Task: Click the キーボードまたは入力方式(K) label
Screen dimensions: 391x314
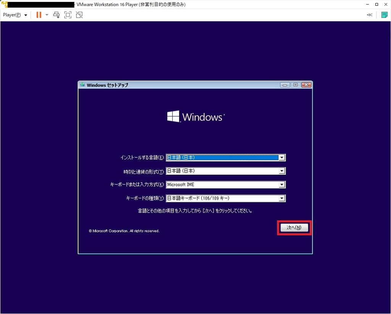Action: (137, 184)
